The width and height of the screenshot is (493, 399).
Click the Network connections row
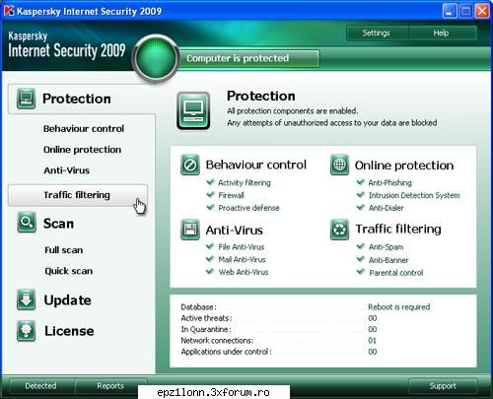click(279, 341)
